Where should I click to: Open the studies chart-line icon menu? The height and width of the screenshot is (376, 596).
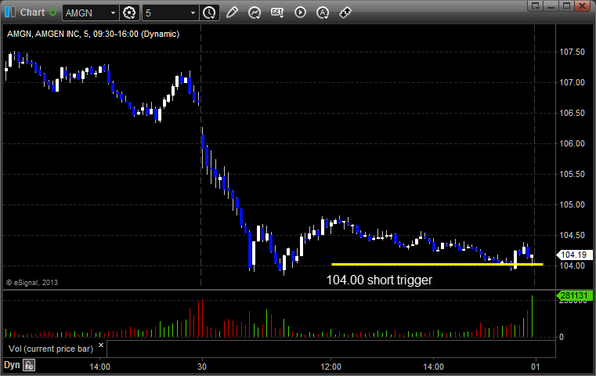coord(255,13)
